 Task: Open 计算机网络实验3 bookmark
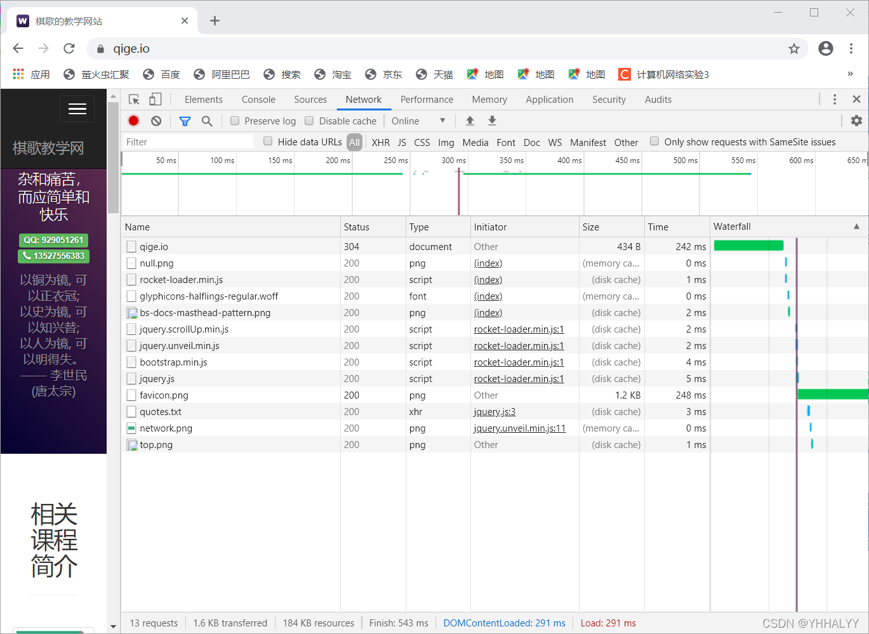click(x=664, y=74)
